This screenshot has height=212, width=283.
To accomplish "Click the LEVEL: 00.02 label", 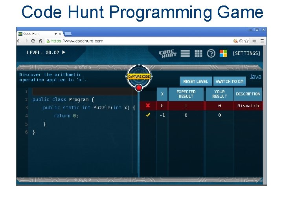I will point(43,53).
